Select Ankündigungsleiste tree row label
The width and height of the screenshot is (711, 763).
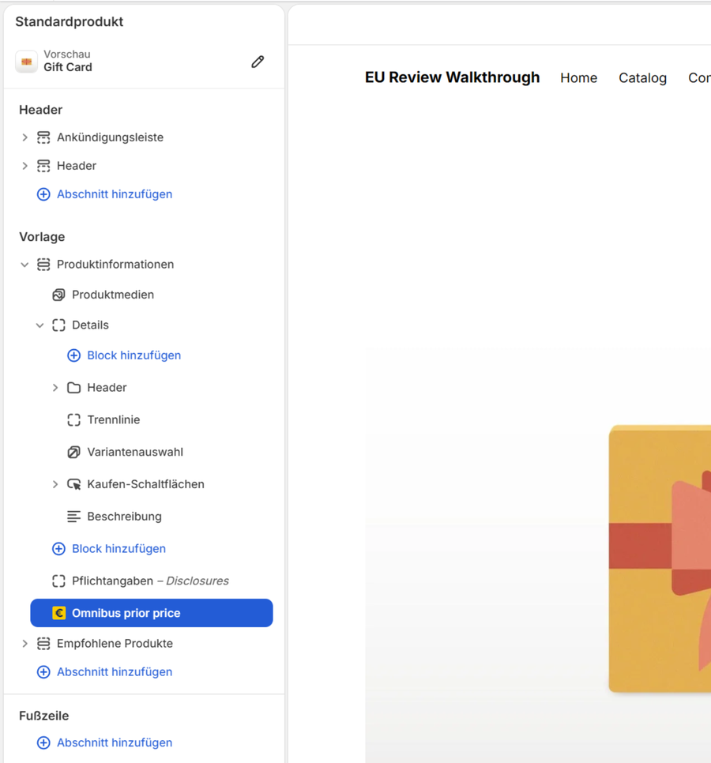[110, 137]
